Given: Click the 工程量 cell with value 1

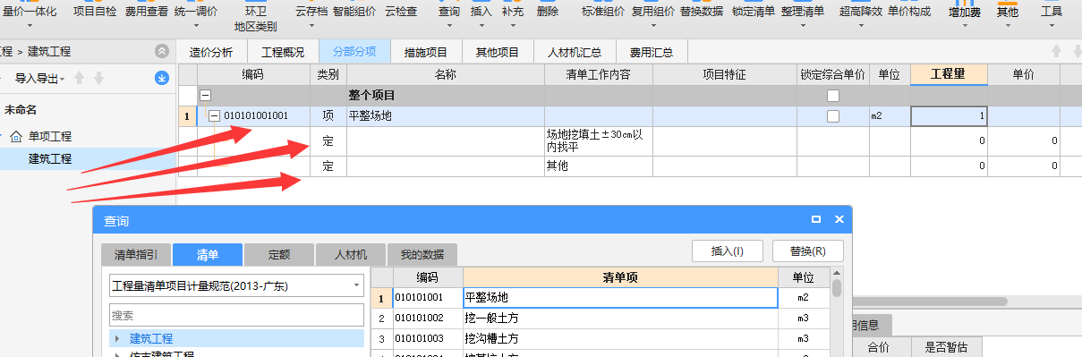Looking at the screenshot, I should [x=949, y=115].
